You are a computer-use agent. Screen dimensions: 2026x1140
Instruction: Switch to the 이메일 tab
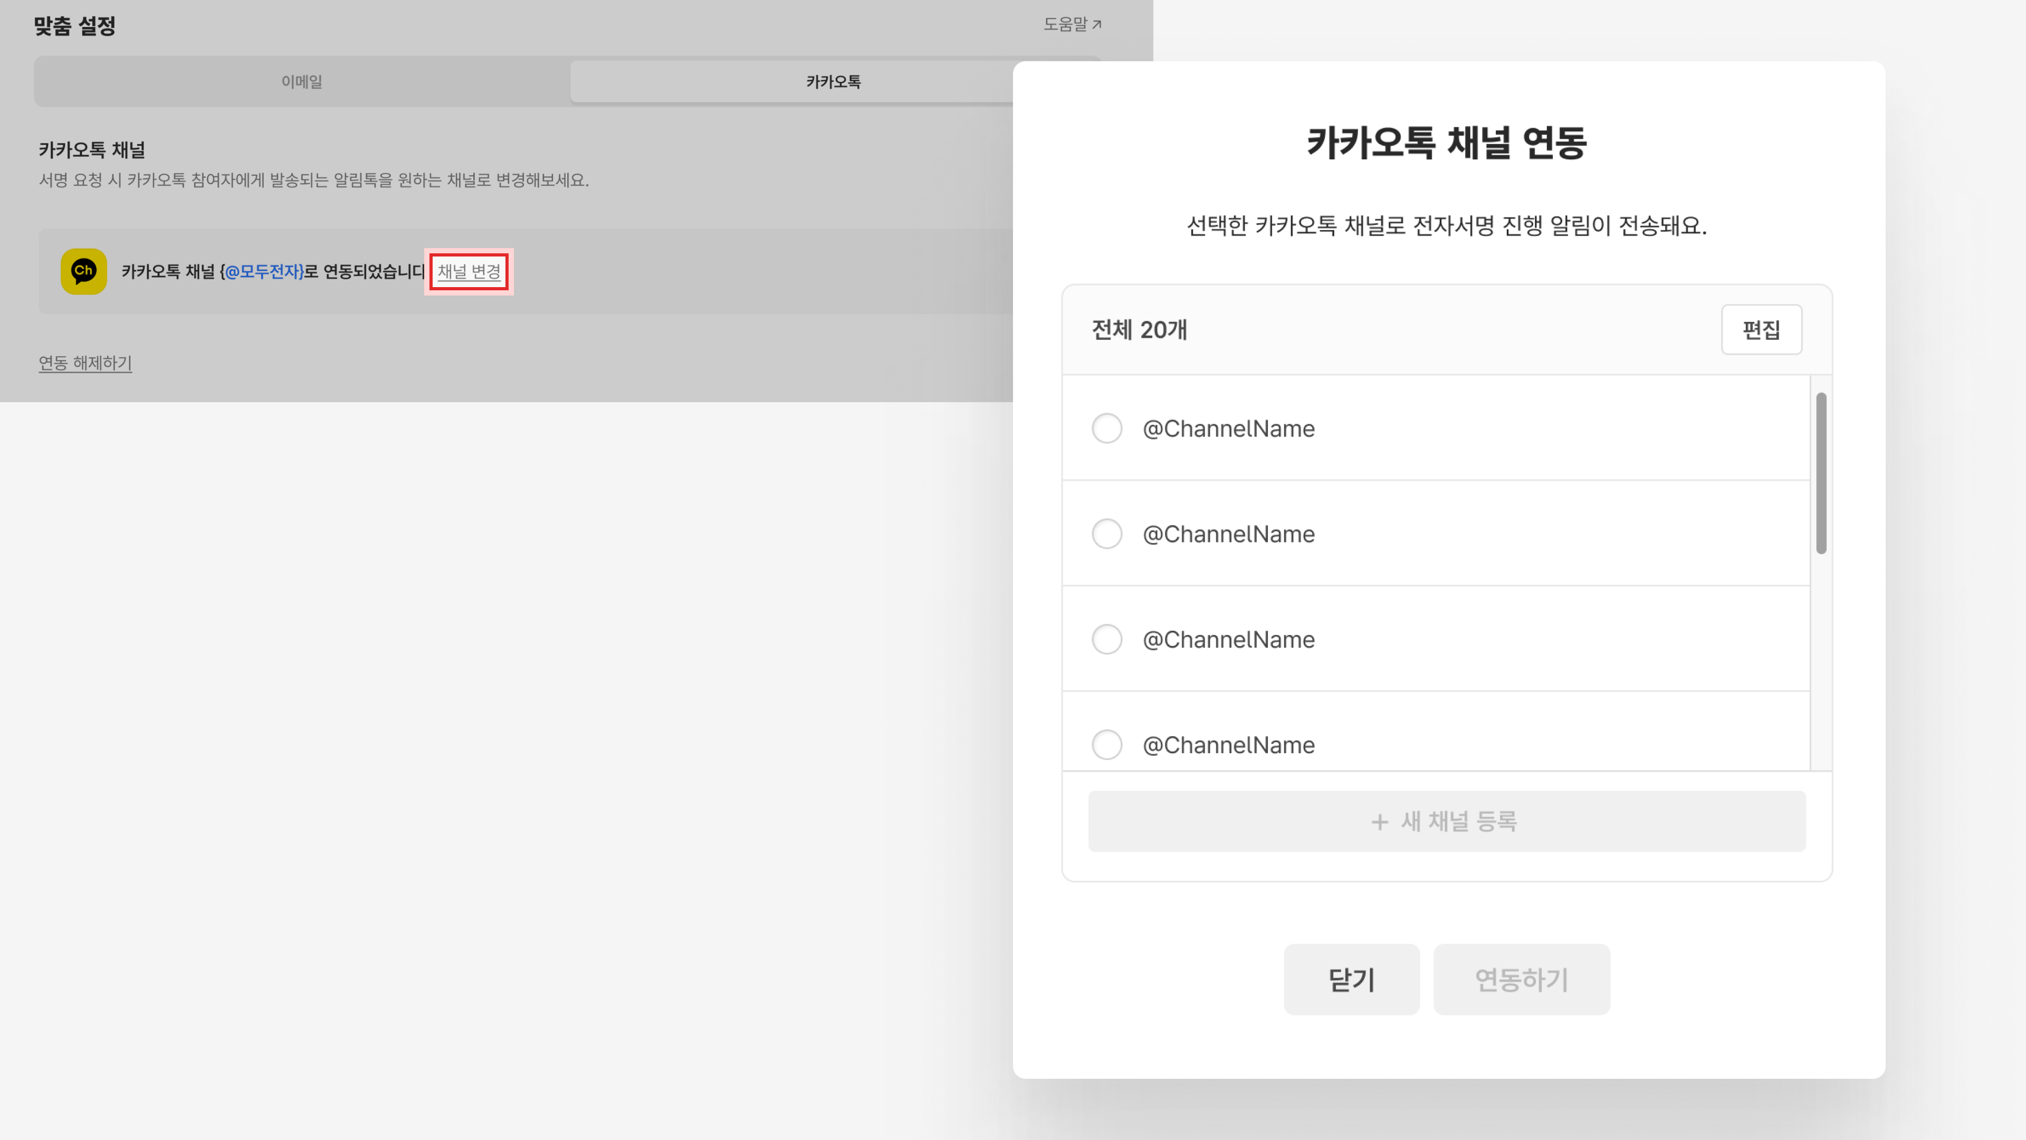tap(302, 82)
